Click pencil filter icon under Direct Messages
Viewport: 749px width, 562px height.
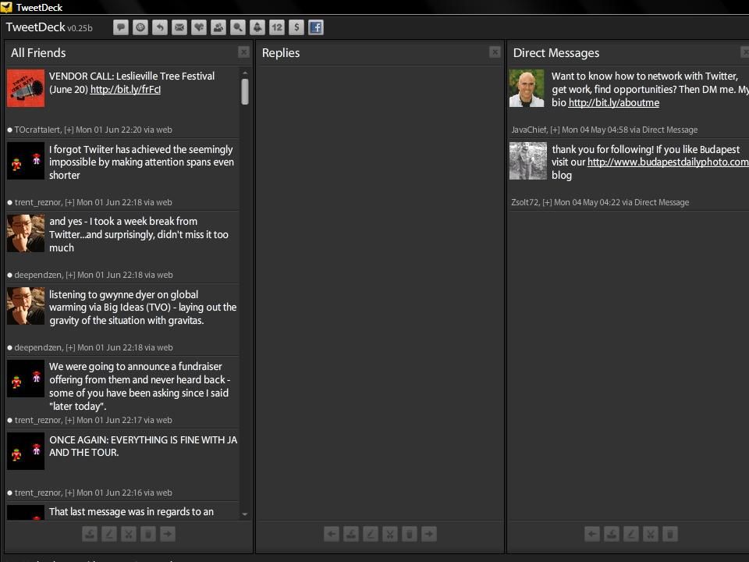point(631,534)
